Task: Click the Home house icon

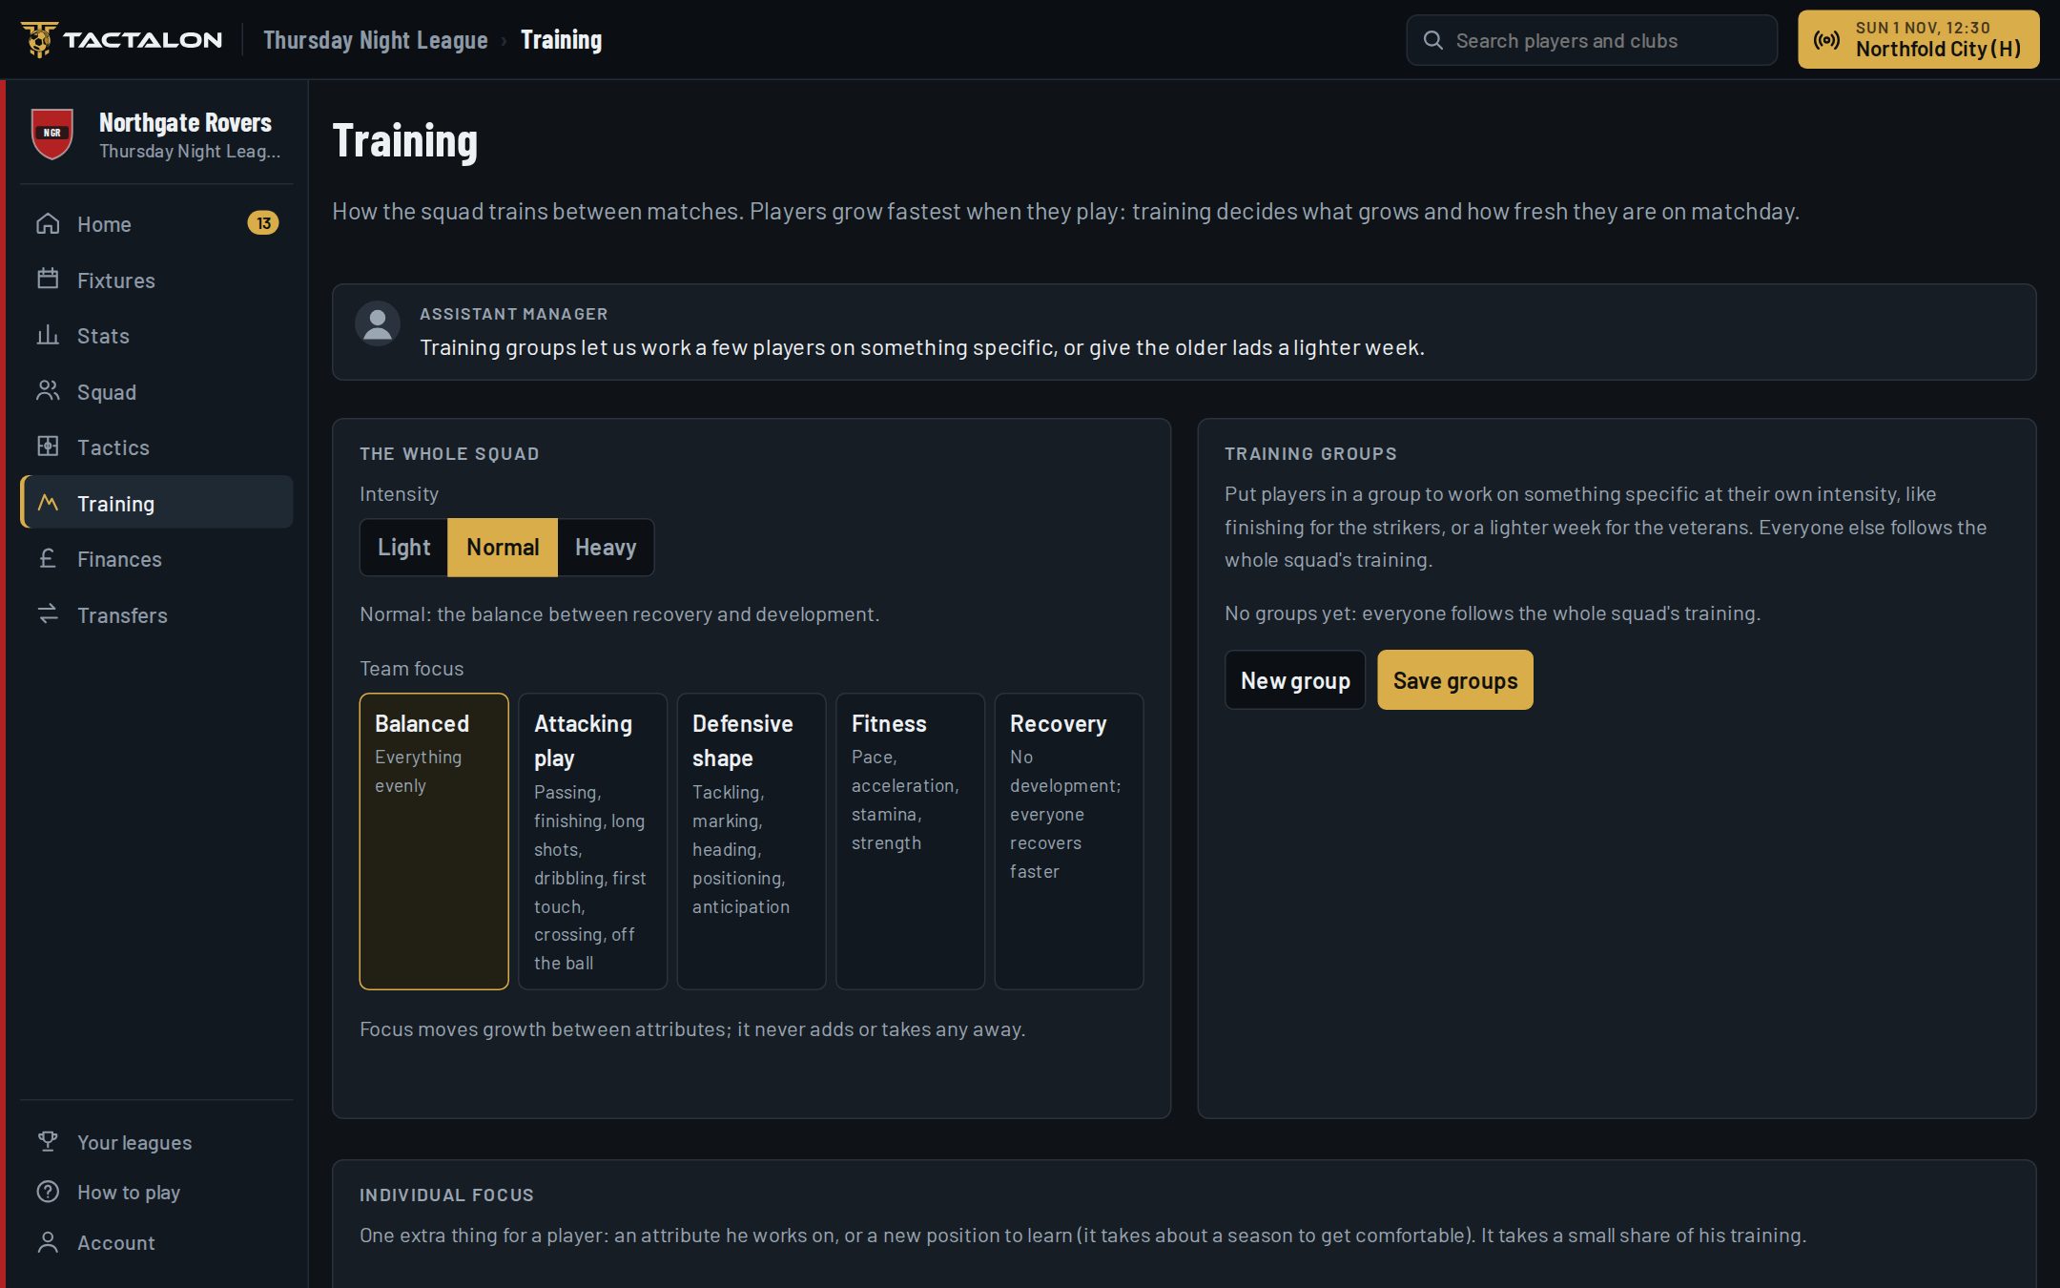Action: (48, 224)
